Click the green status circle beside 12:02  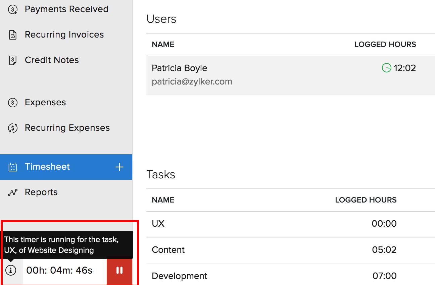(x=387, y=68)
